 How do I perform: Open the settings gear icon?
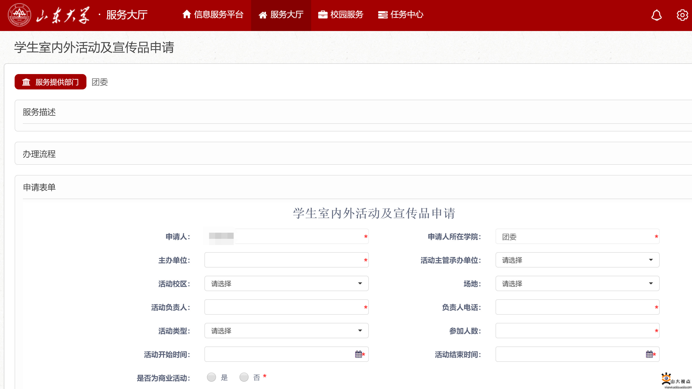point(682,15)
